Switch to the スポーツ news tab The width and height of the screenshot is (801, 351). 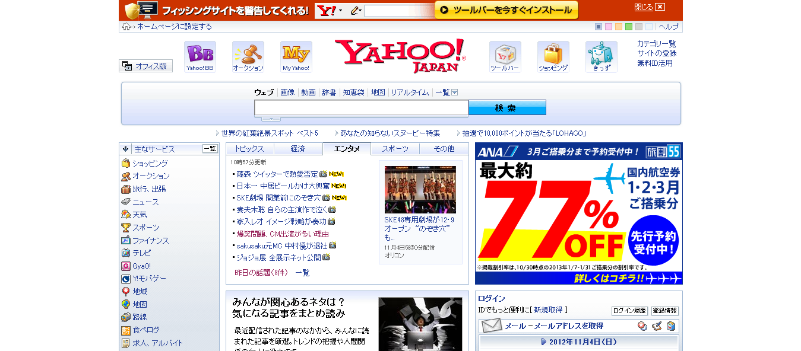(395, 149)
